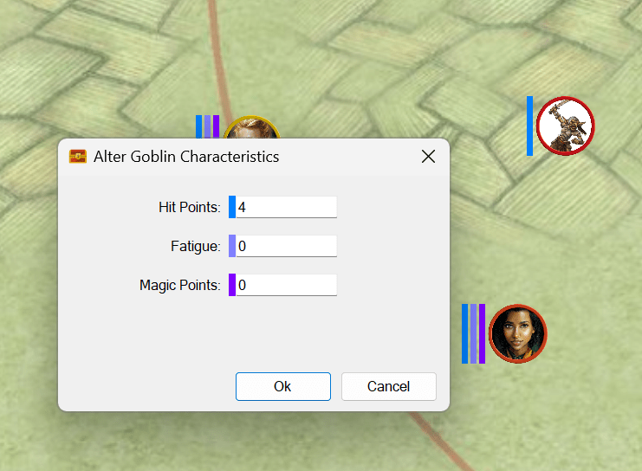Click the blue Hit Points color swatch

[232, 207]
